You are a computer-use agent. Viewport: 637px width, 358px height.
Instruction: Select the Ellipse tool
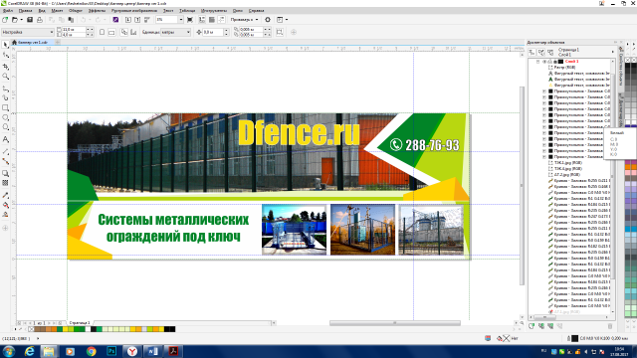click(5, 117)
